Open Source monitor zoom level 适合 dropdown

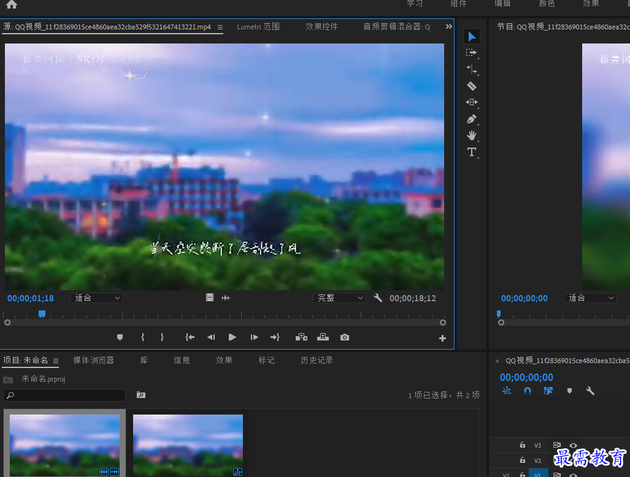click(97, 298)
